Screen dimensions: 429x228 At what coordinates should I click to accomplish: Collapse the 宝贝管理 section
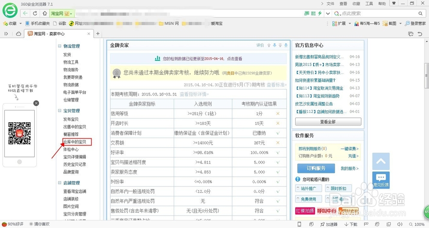tap(59, 110)
